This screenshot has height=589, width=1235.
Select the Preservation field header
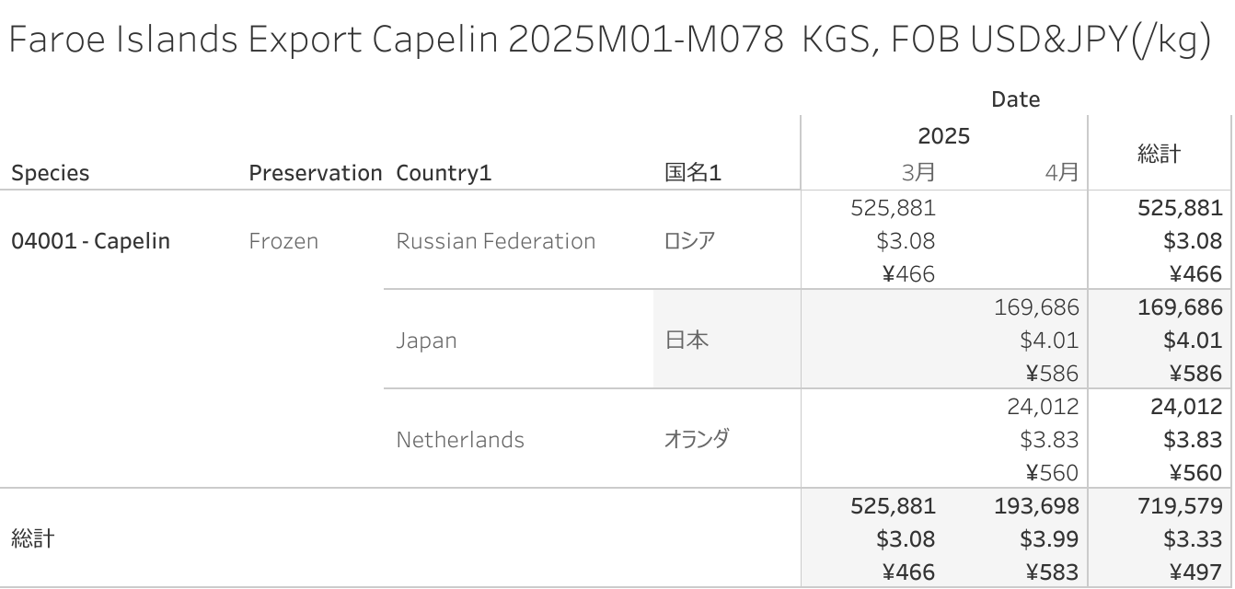[315, 173]
